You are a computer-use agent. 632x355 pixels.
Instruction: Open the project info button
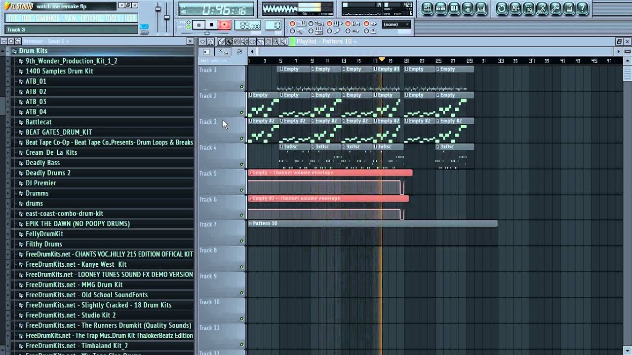tap(568, 8)
